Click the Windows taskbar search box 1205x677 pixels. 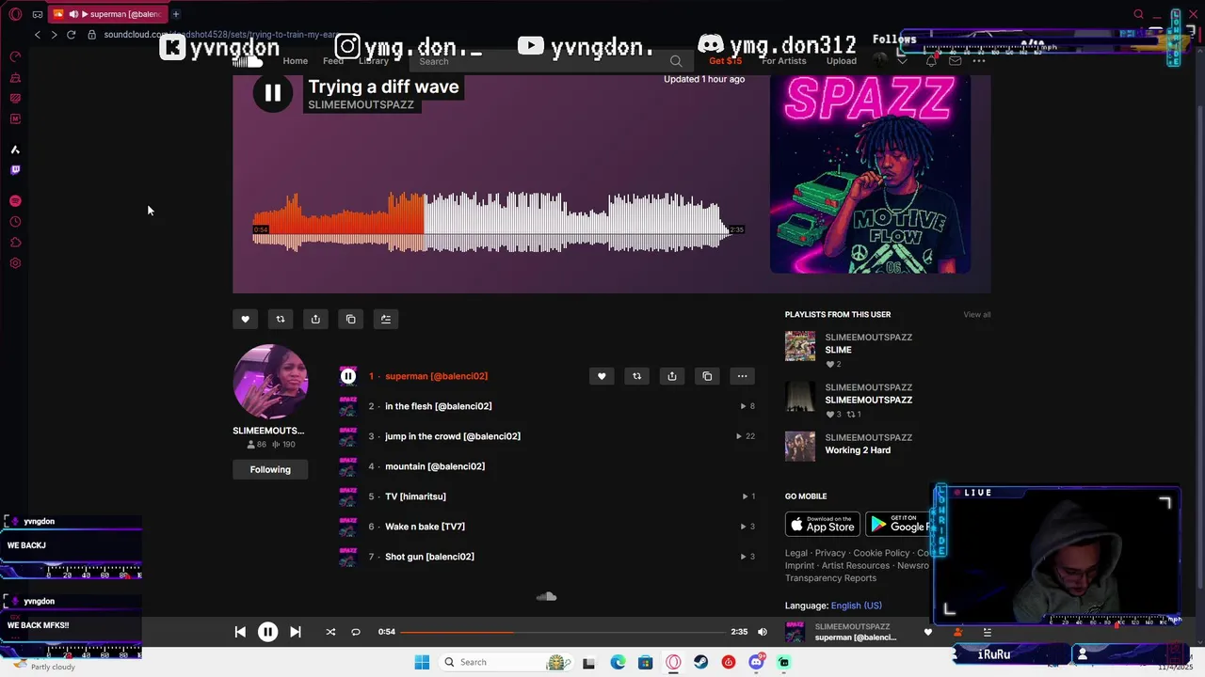[x=506, y=662]
